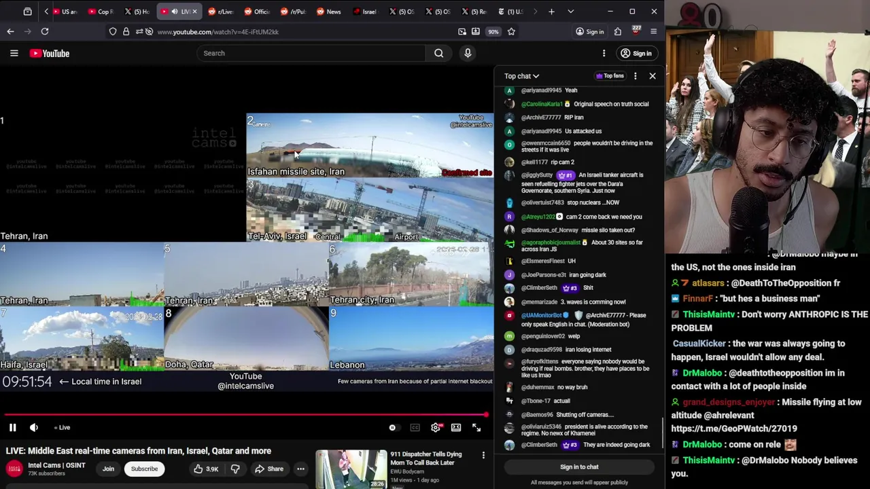Start voice search with the microphone icon
This screenshot has width=870, height=489.
tap(468, 53)
